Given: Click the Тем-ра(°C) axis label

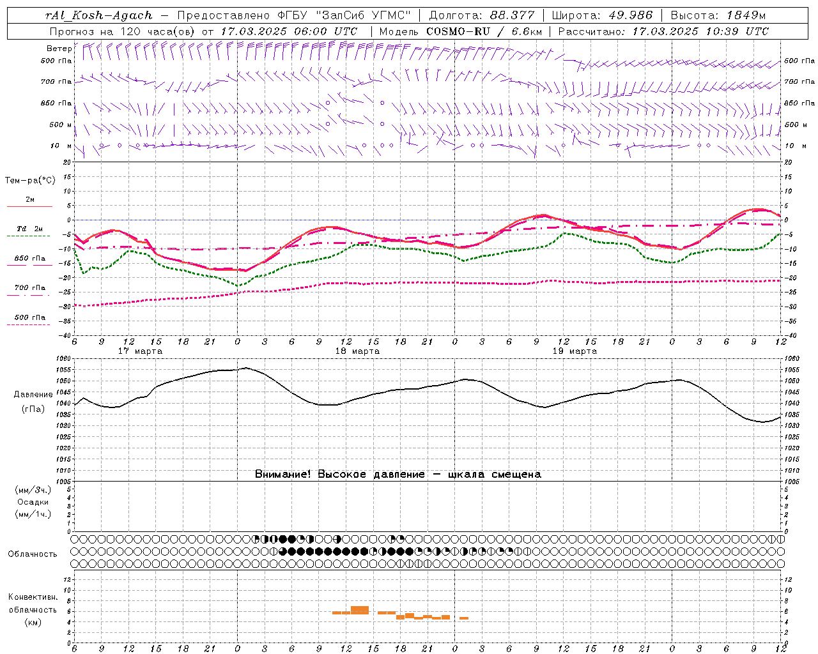Looking at the screenshot, I should tap(30, 181).
